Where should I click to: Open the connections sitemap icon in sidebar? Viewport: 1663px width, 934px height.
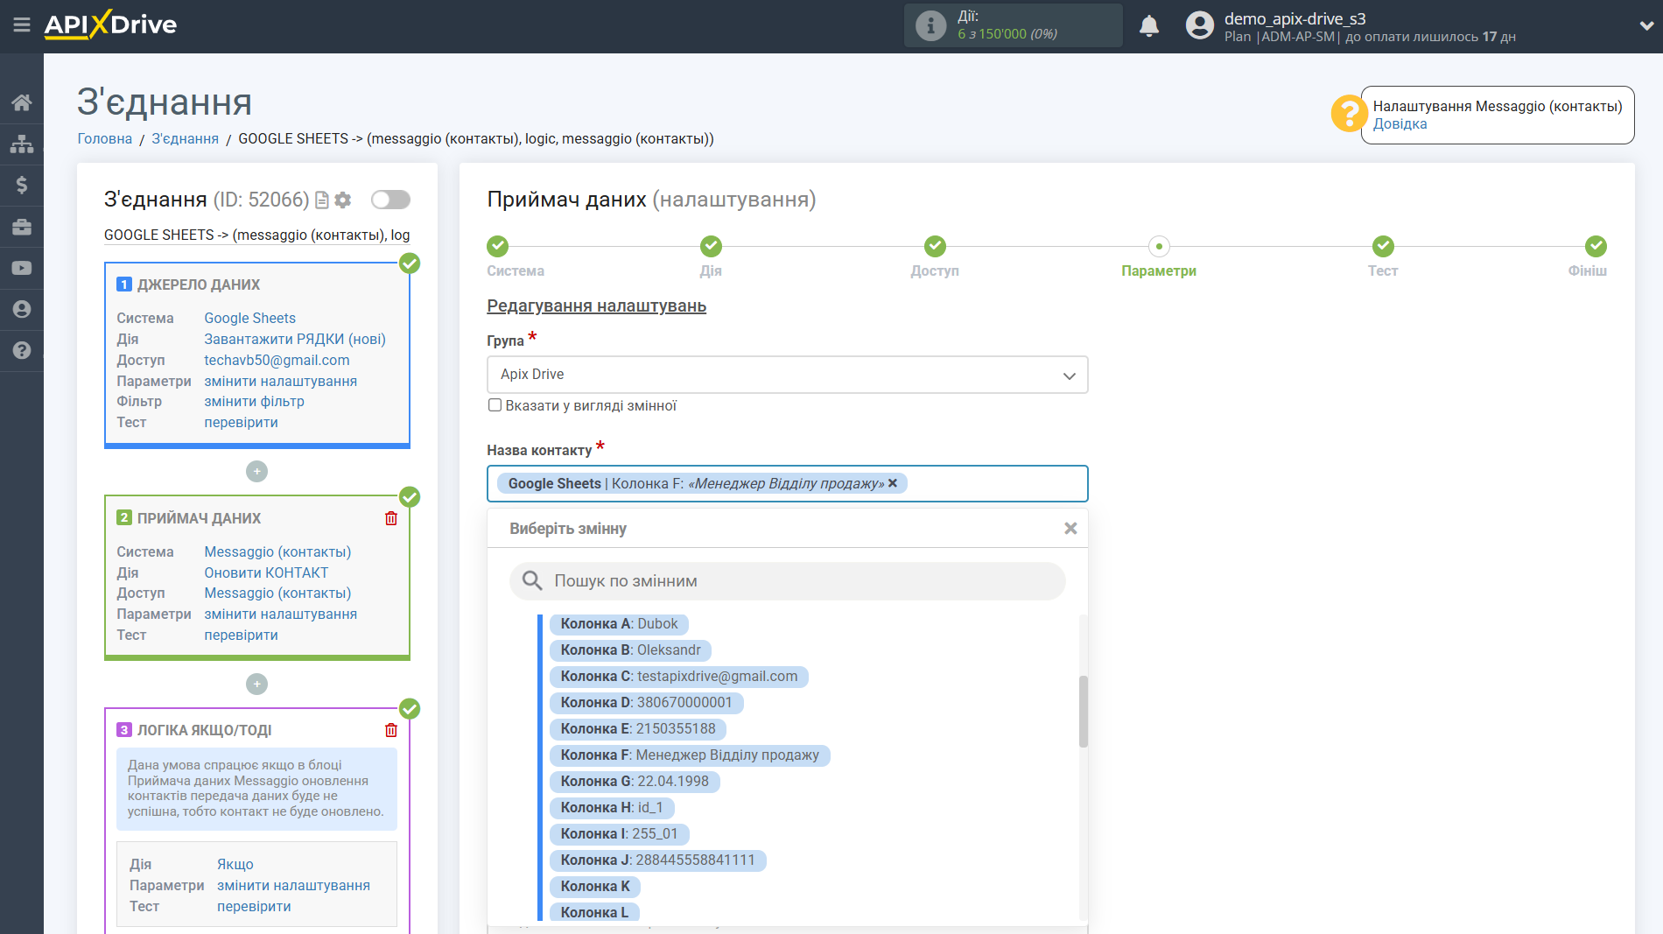point(22,144)
